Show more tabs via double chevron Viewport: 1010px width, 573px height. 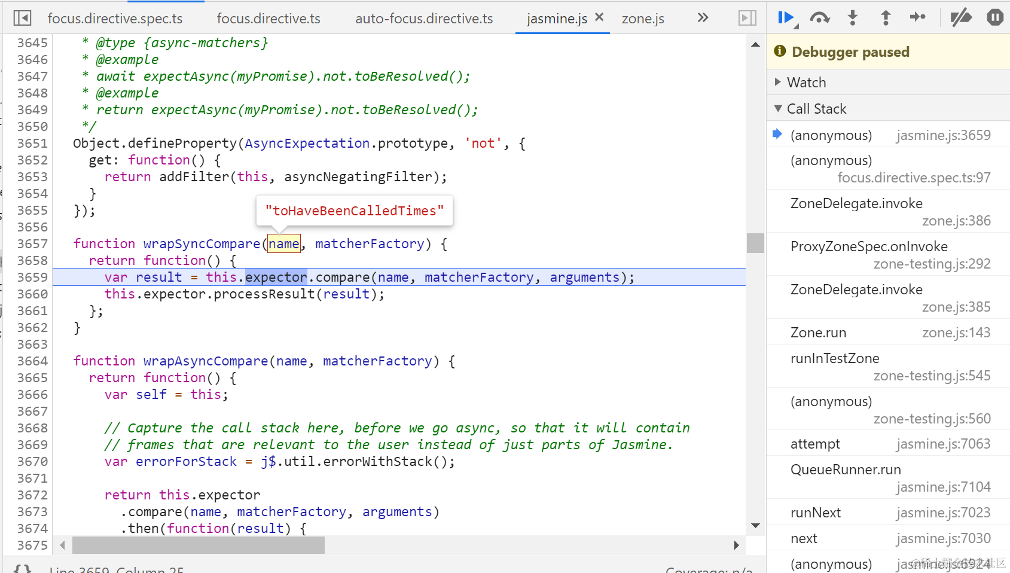tap(703, 18)
